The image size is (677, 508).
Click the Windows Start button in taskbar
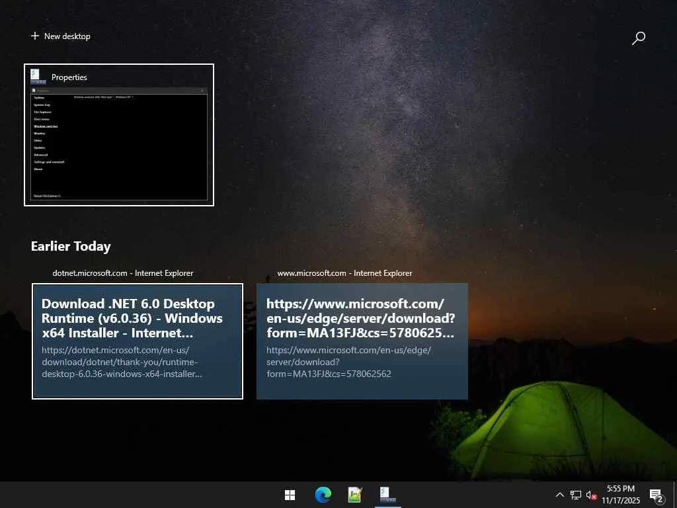click(290, 495)
